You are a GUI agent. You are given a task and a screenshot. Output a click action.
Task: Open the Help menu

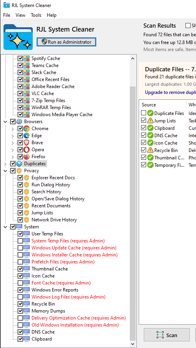[x=51, y=15]
